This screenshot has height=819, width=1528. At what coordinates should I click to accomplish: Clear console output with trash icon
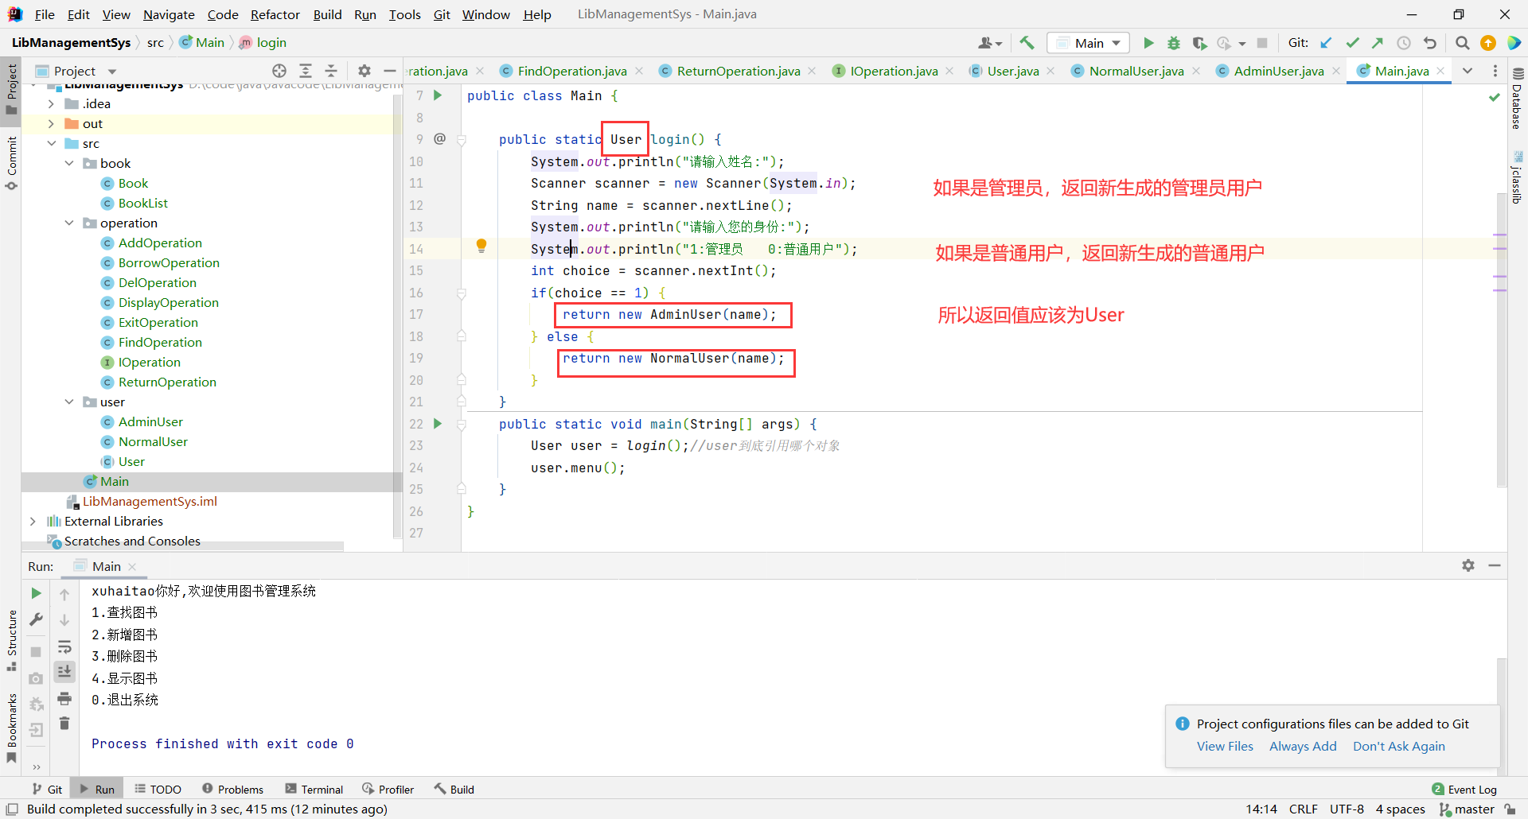(64, 724)
